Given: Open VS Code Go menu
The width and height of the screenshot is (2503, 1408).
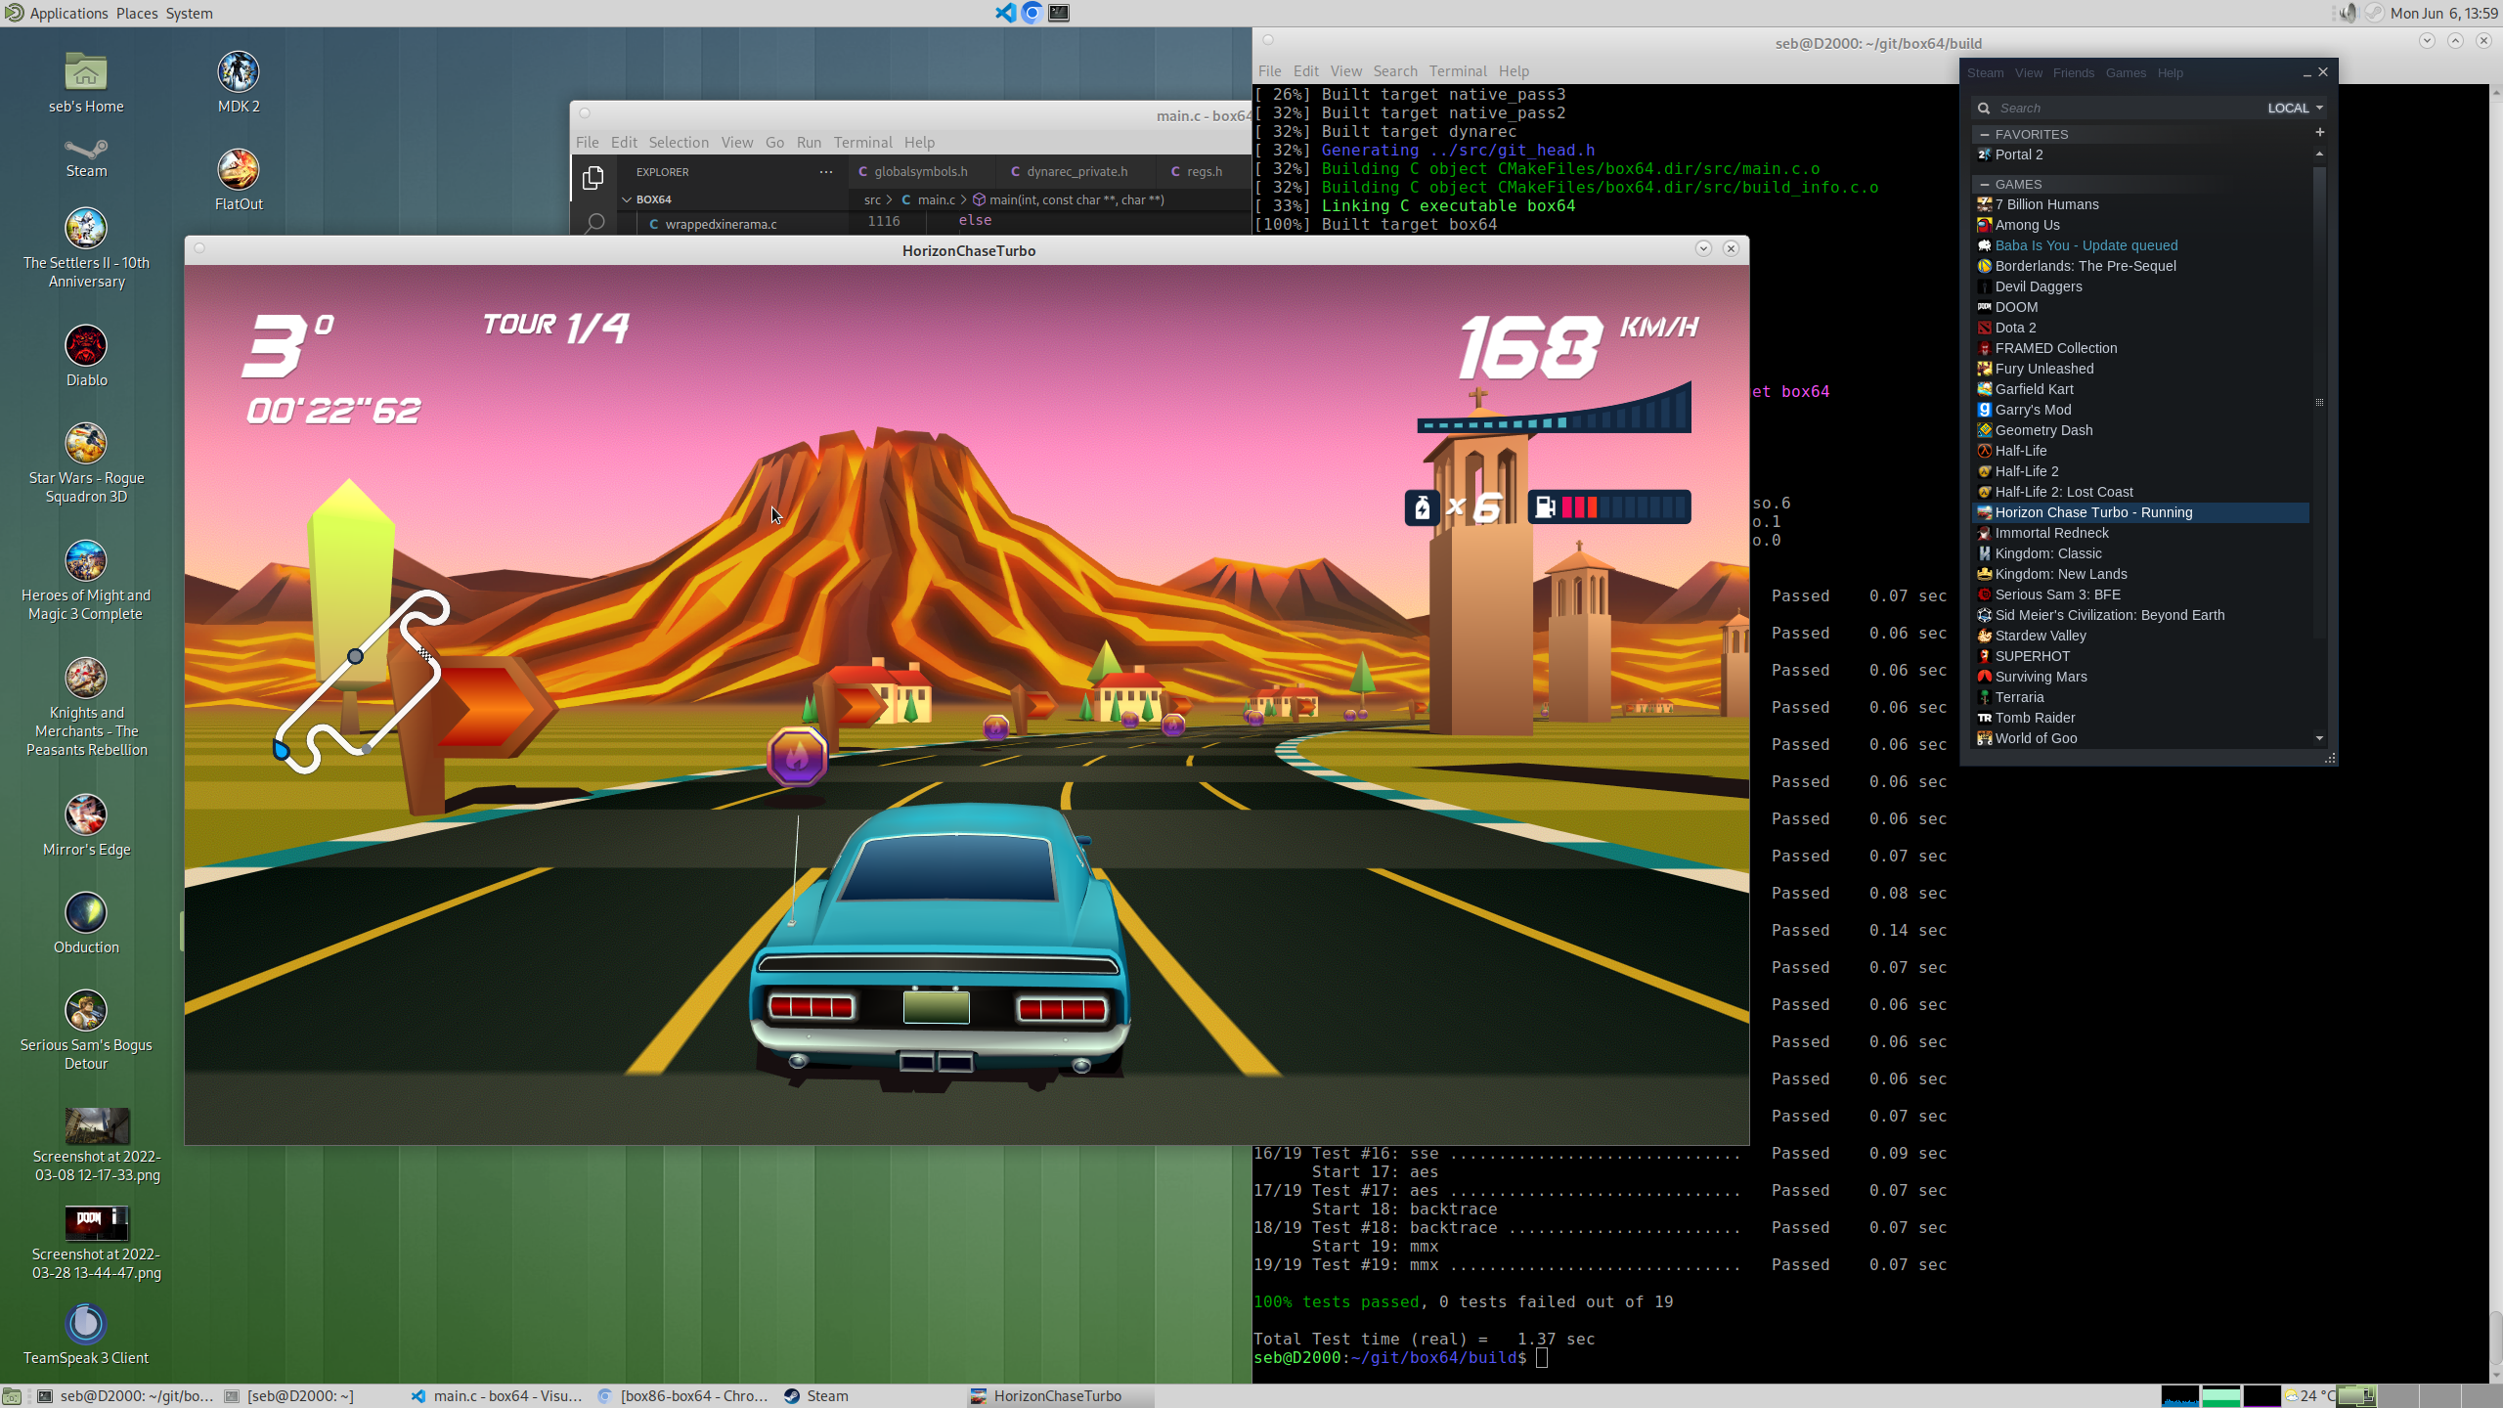Looking at the screenshot, I should point(774,143).
